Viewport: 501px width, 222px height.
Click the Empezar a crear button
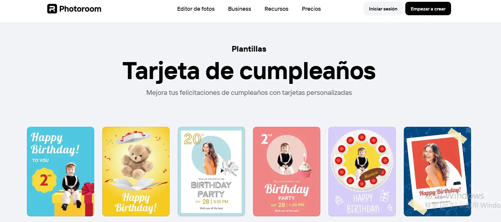point(428,9)
